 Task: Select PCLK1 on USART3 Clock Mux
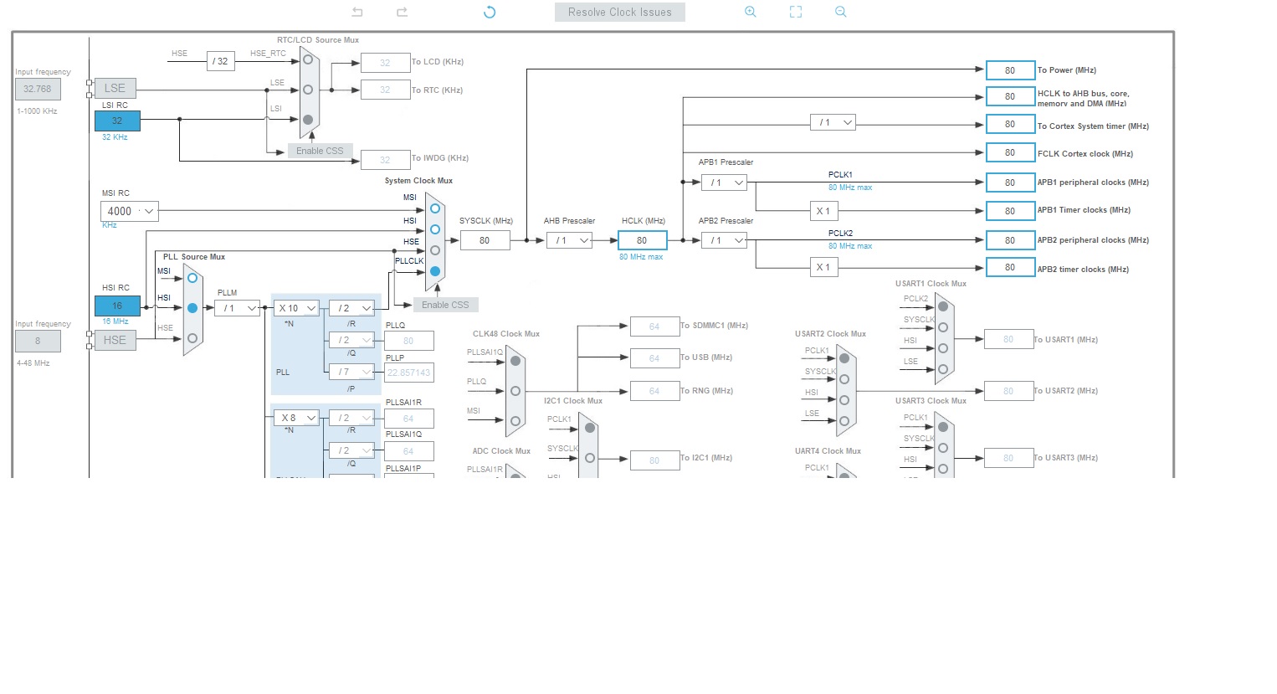(x=943, y=427)
